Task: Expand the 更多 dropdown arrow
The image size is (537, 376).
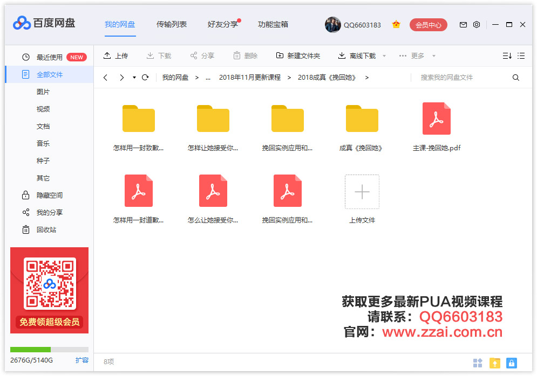Action: click(x=433, y=56)
